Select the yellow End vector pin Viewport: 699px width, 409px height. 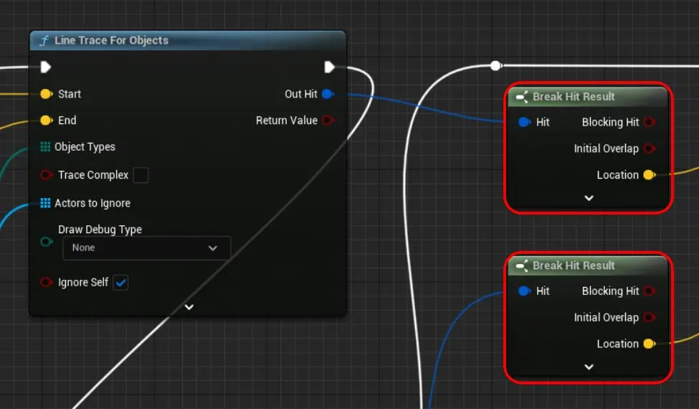pos(47,121)
